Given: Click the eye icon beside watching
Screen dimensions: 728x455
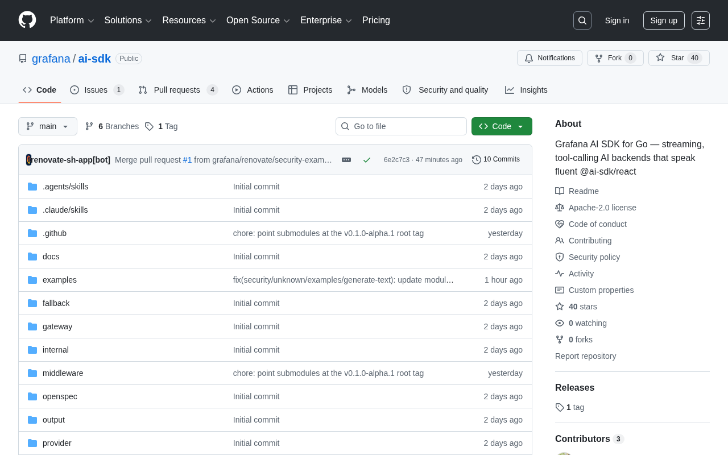Looking at the screenshot, I should [560, 323].
